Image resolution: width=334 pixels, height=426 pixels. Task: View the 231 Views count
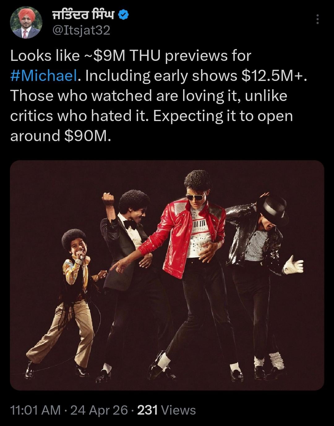166,410
